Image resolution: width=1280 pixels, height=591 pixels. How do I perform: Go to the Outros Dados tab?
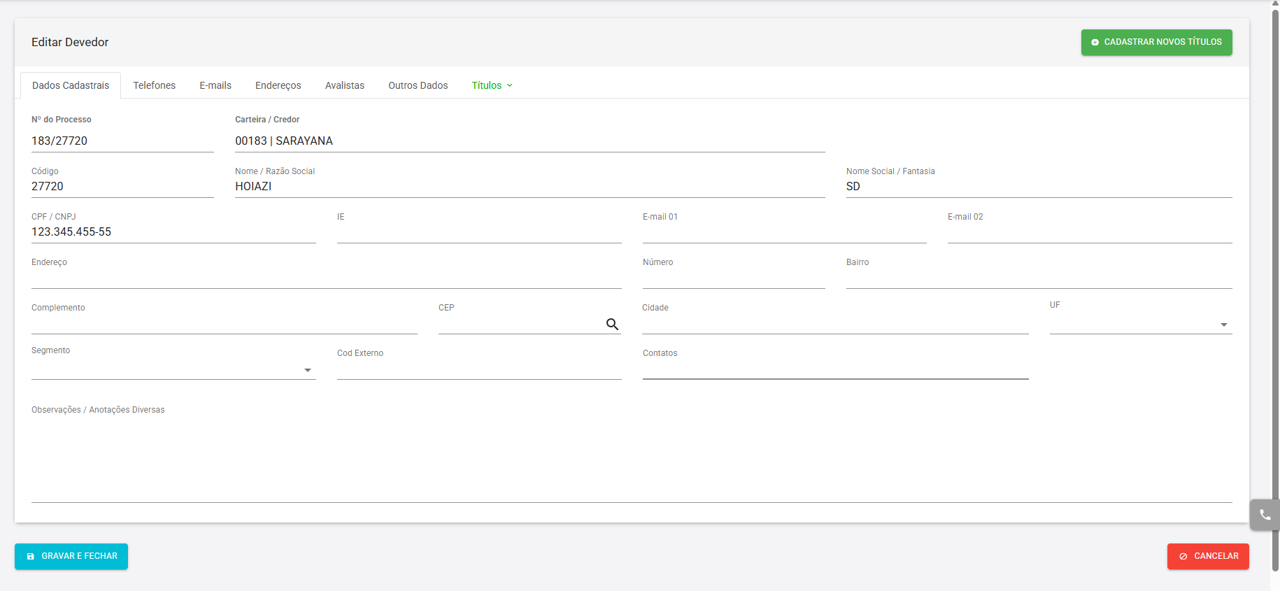click(x=418, y=85)
